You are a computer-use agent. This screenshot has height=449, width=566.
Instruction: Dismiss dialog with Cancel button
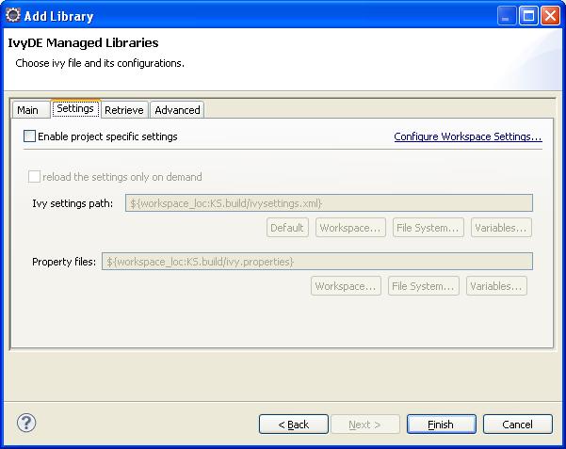518,425
